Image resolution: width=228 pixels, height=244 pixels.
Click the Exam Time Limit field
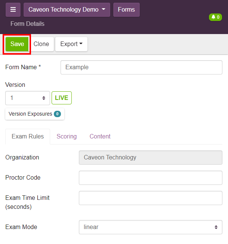[150, 198]
